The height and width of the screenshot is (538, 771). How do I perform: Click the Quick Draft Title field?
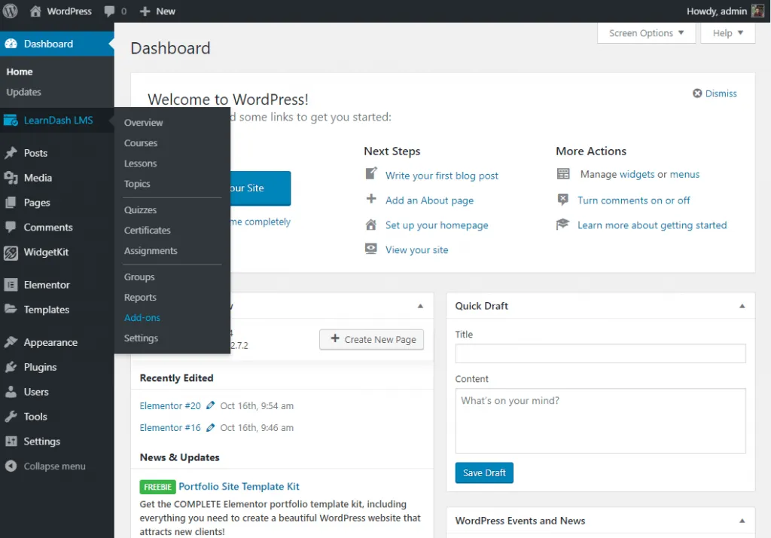600,353
